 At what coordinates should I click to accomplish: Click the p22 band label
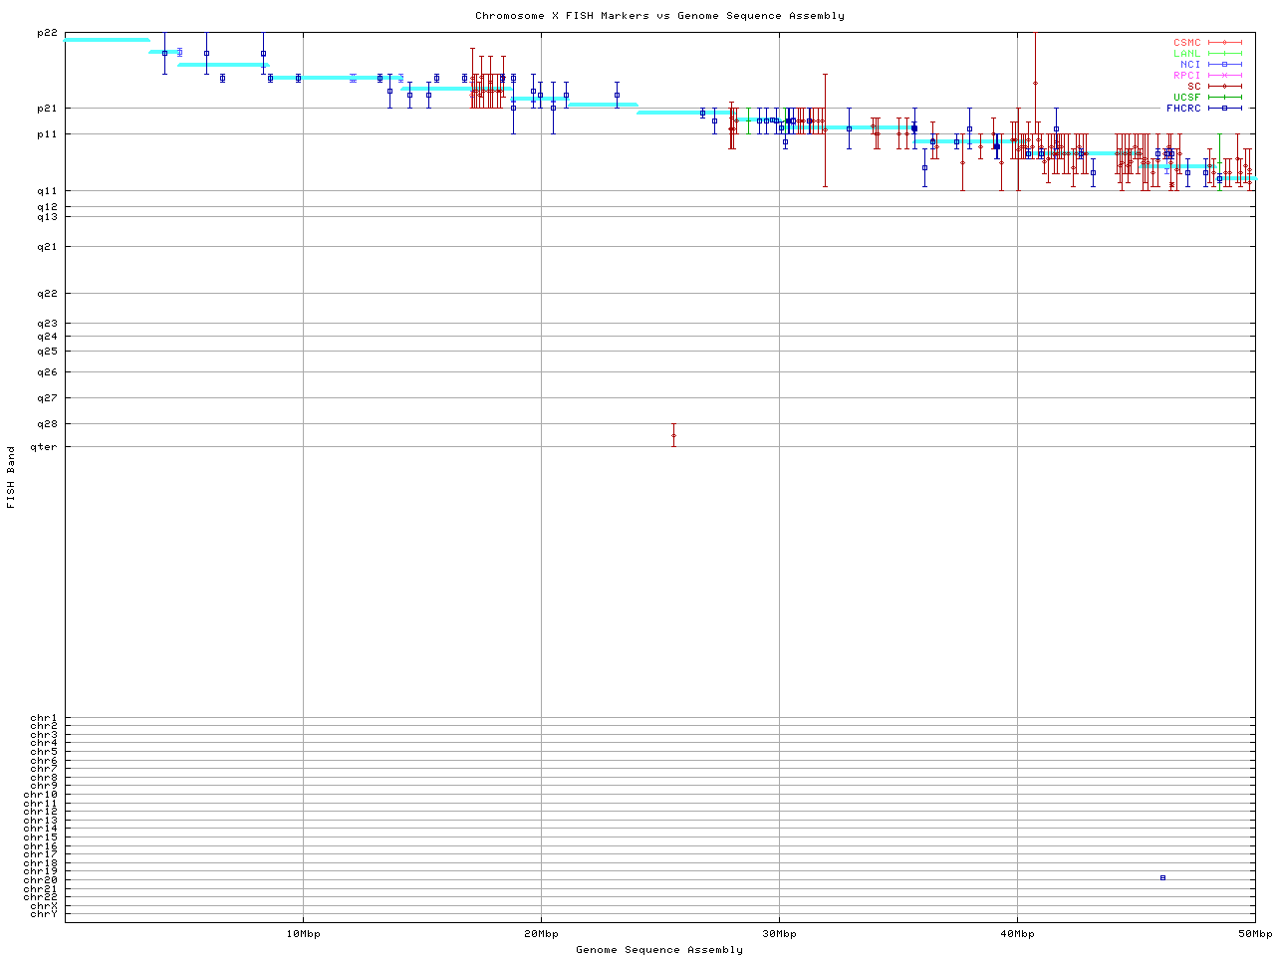tap(47, 33)
